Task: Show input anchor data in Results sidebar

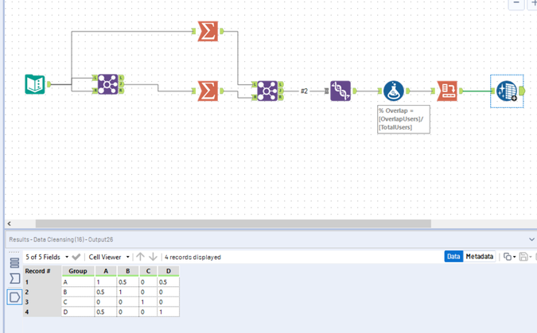Action: pyautogui.click(x=14, y=279)
